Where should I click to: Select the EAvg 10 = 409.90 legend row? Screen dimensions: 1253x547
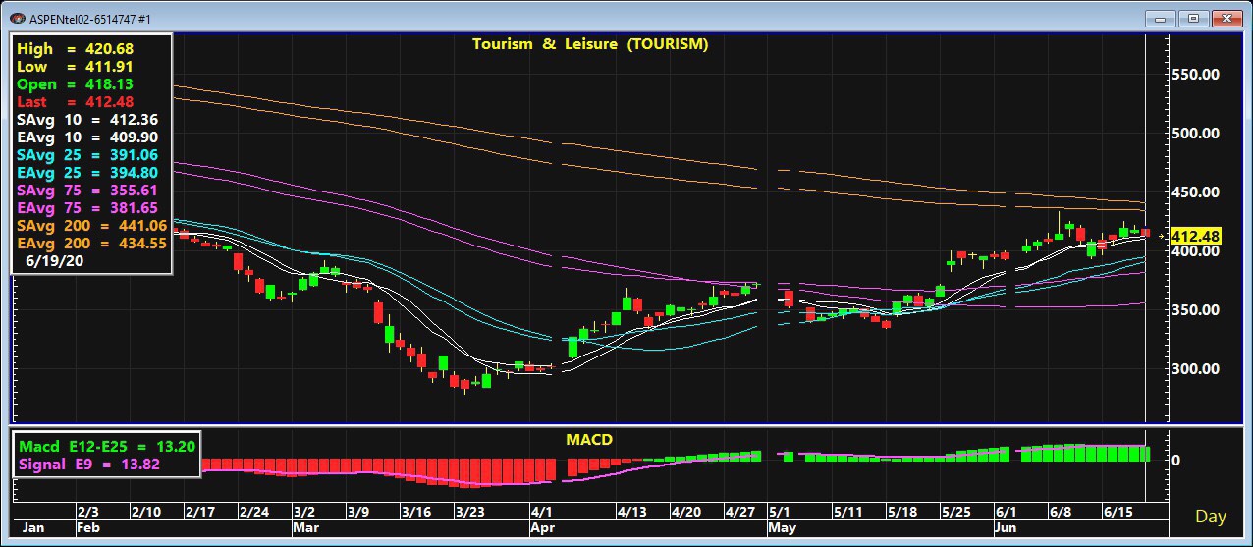[87, 137]
